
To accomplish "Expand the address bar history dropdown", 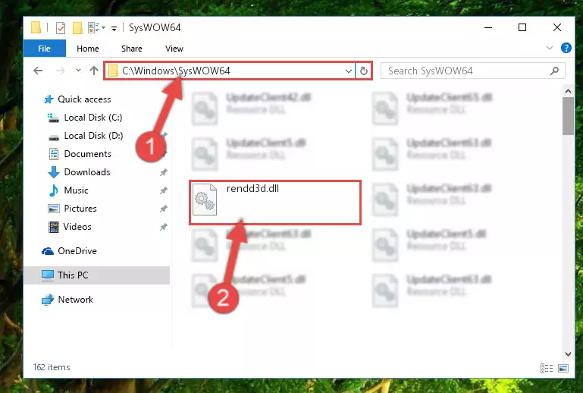I will pos(349,71).
